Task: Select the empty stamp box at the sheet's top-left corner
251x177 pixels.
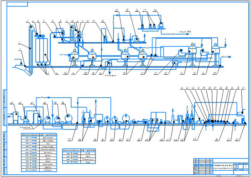Action: 17,4
